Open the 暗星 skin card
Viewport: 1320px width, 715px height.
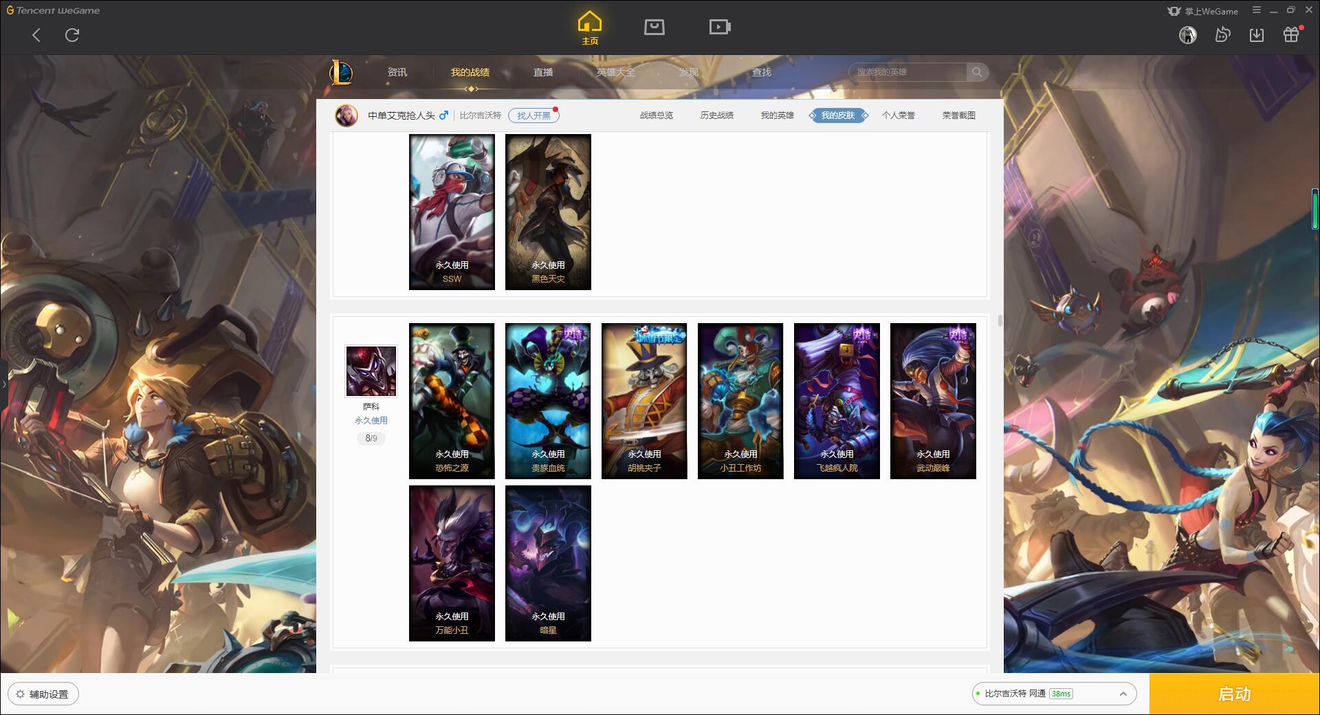[x=548, y=563]
